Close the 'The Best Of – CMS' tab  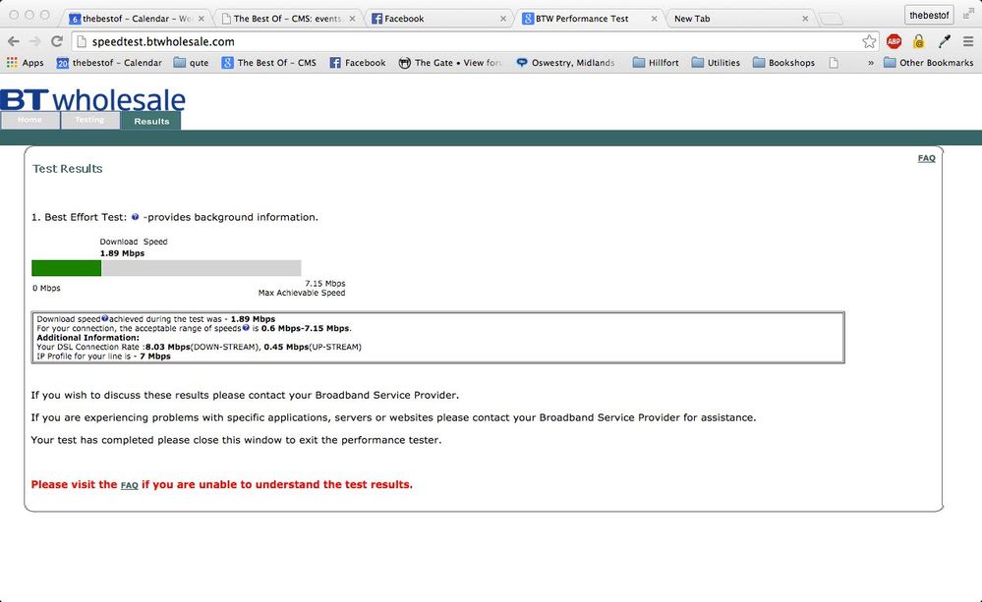[x=352, y=19]
